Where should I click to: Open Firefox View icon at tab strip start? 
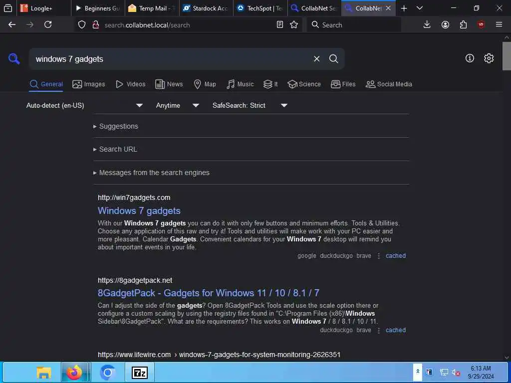pyautogui.click(x=8, y=8)
